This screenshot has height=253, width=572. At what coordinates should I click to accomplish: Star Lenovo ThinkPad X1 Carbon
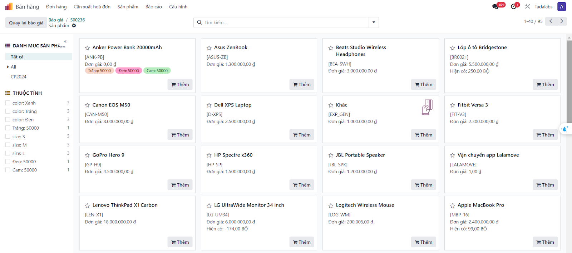pos(87,205)
